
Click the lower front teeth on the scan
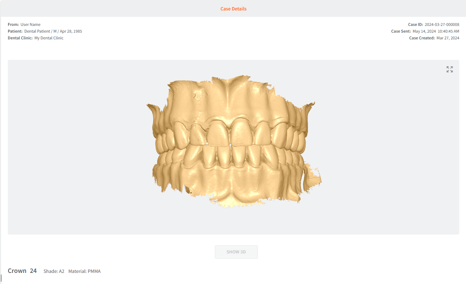(232, 156)
